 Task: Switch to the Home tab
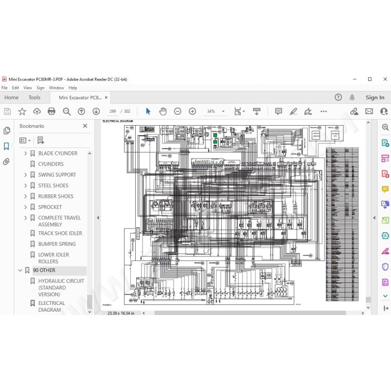[12, 98]
